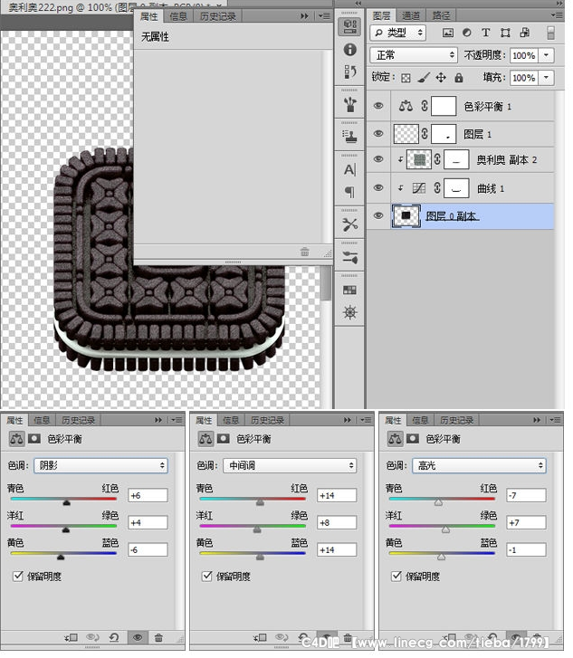Switch to 信息 tab in top panel
The width and height of the screenshot is (573, 658).
(178, 16)
